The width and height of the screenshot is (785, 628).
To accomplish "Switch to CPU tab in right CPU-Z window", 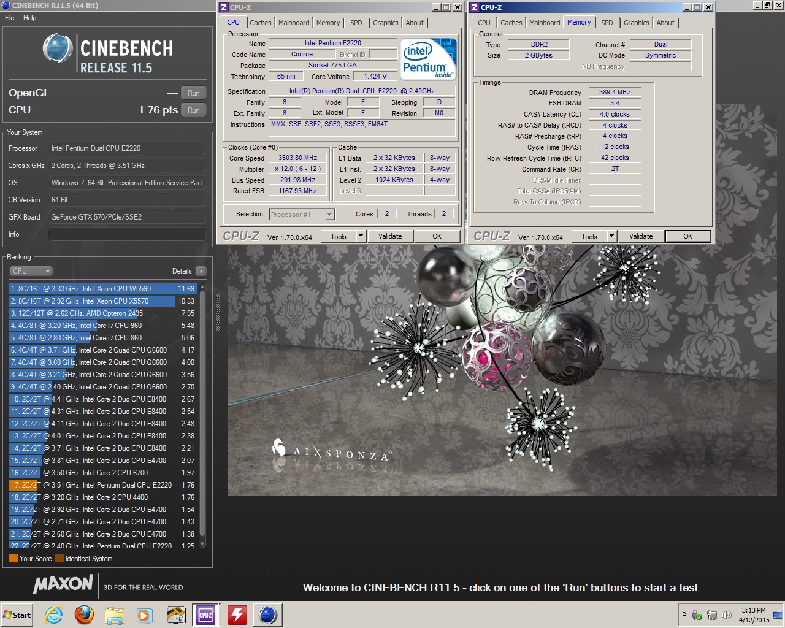I will [x=484, y=23].
